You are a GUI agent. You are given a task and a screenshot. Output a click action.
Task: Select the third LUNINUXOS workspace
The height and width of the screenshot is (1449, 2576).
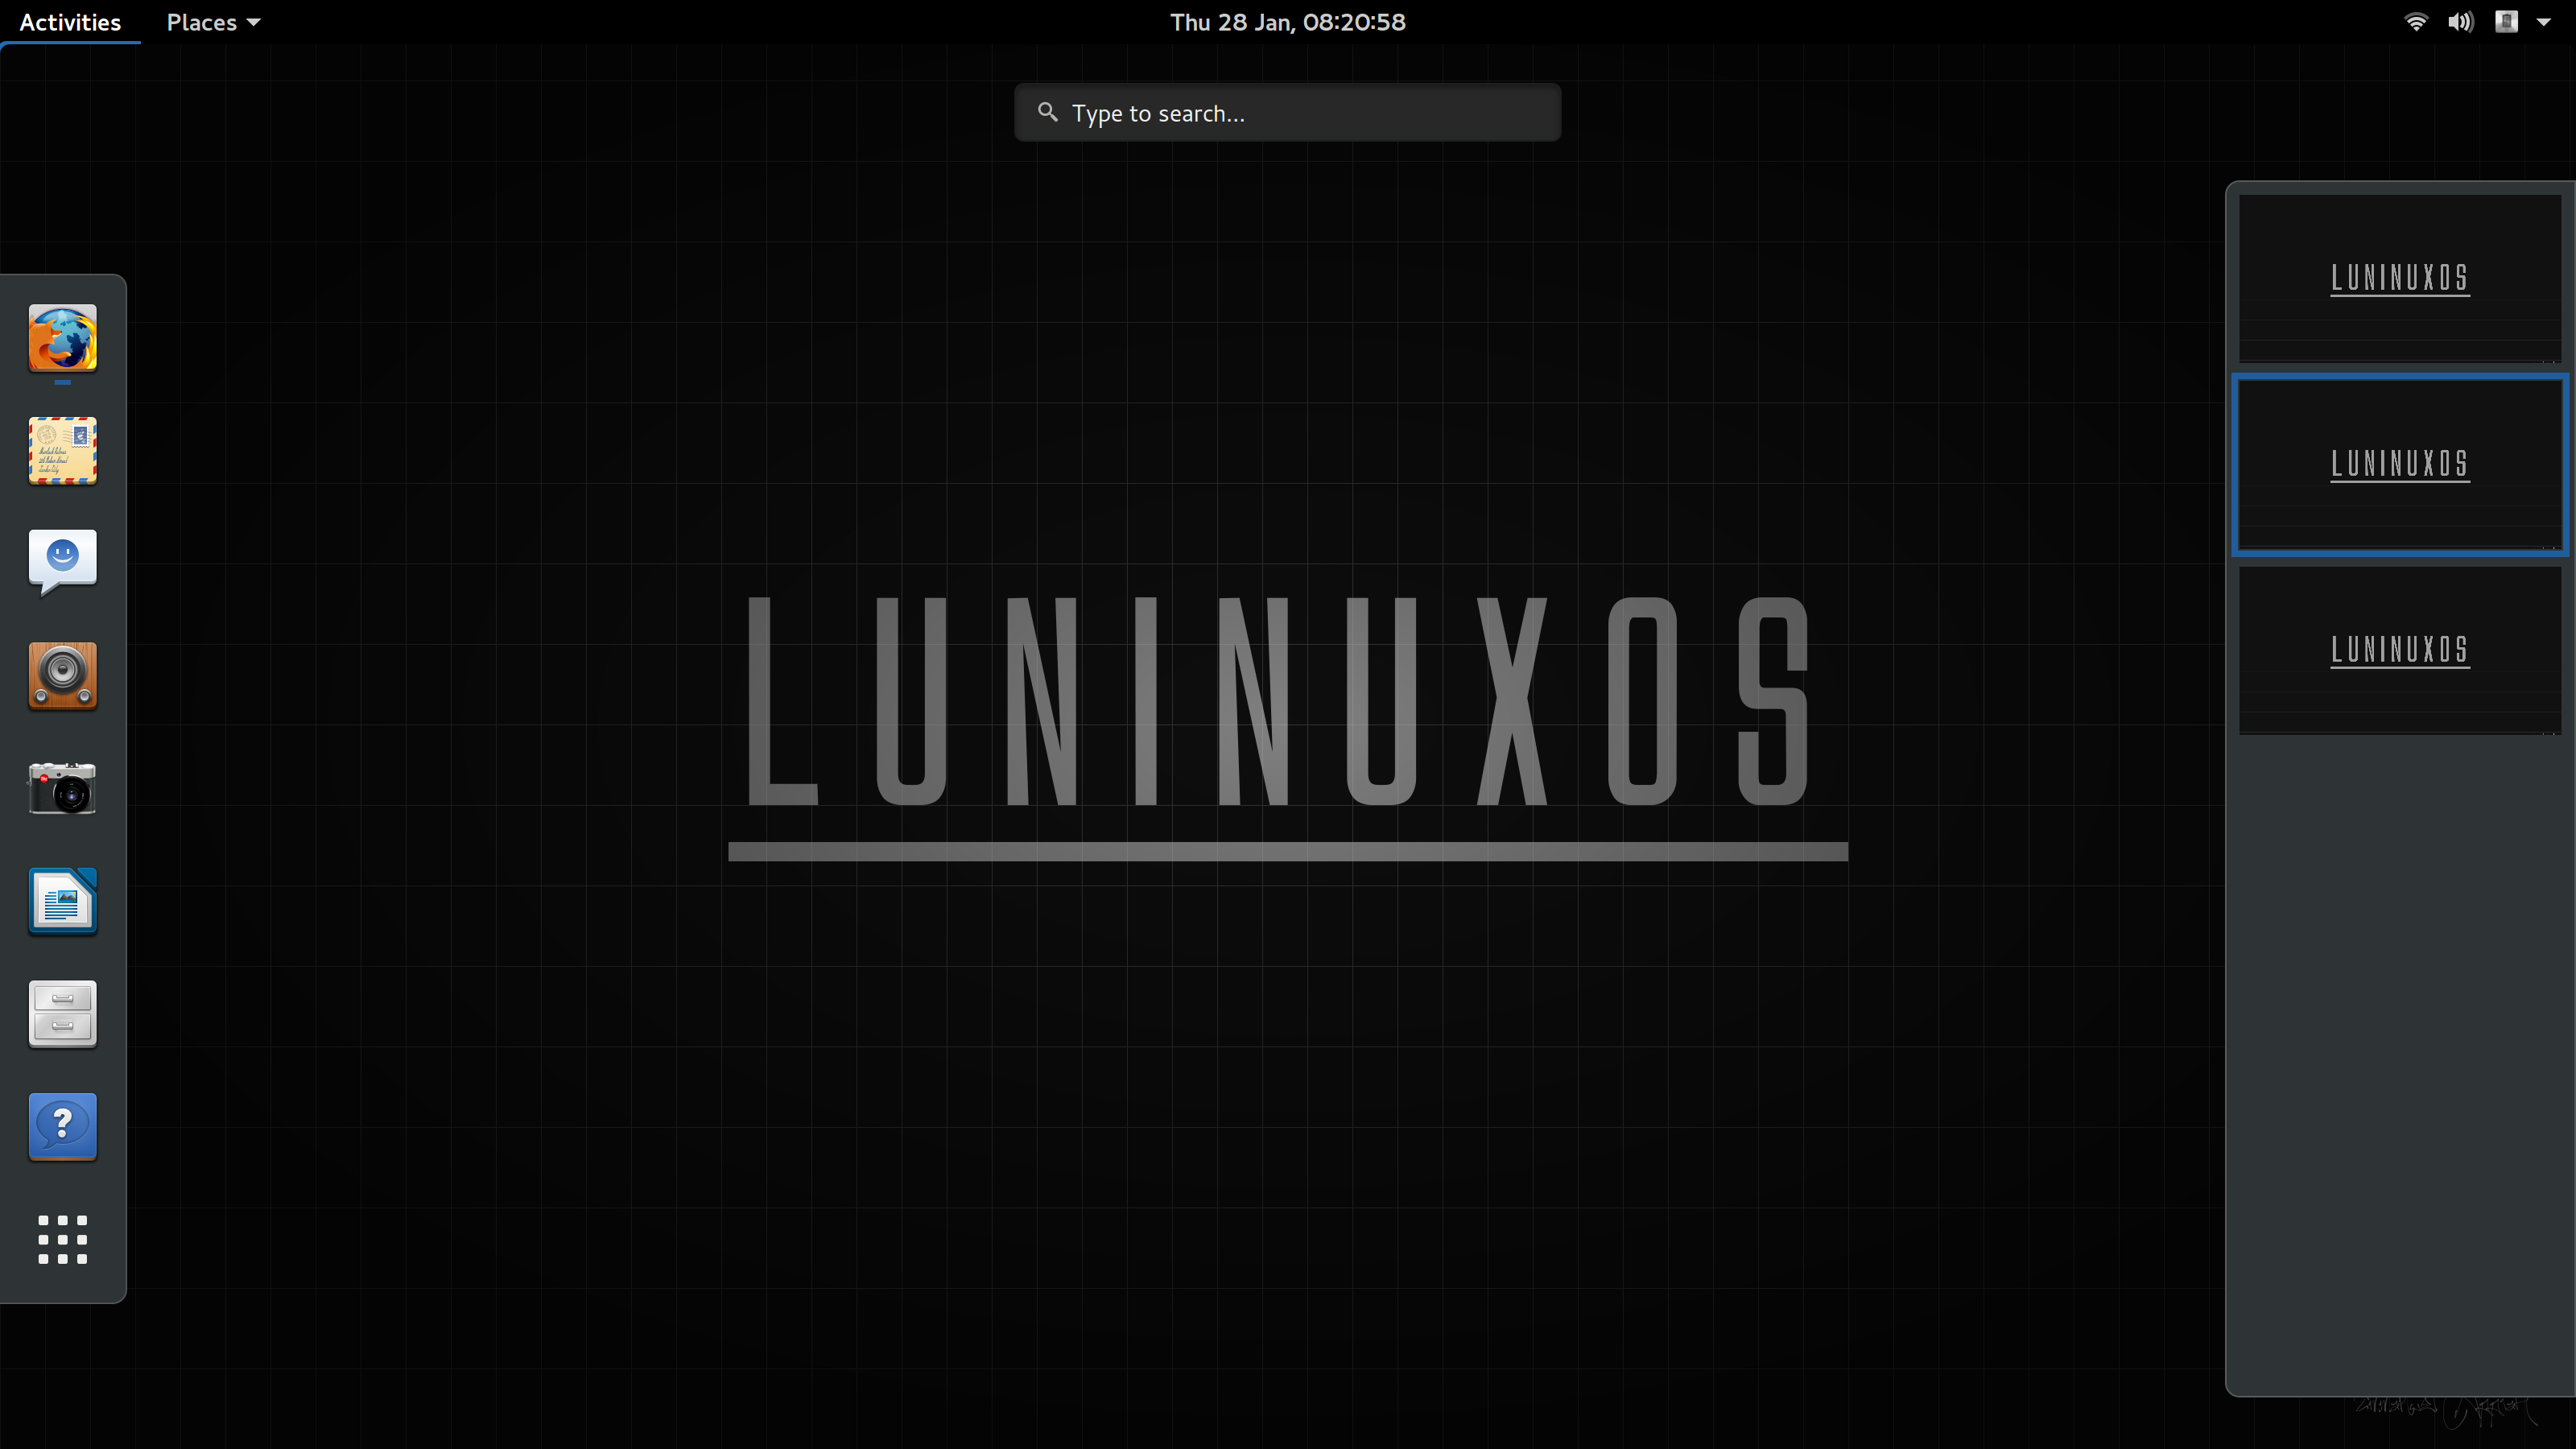(x=2401, y=650)
